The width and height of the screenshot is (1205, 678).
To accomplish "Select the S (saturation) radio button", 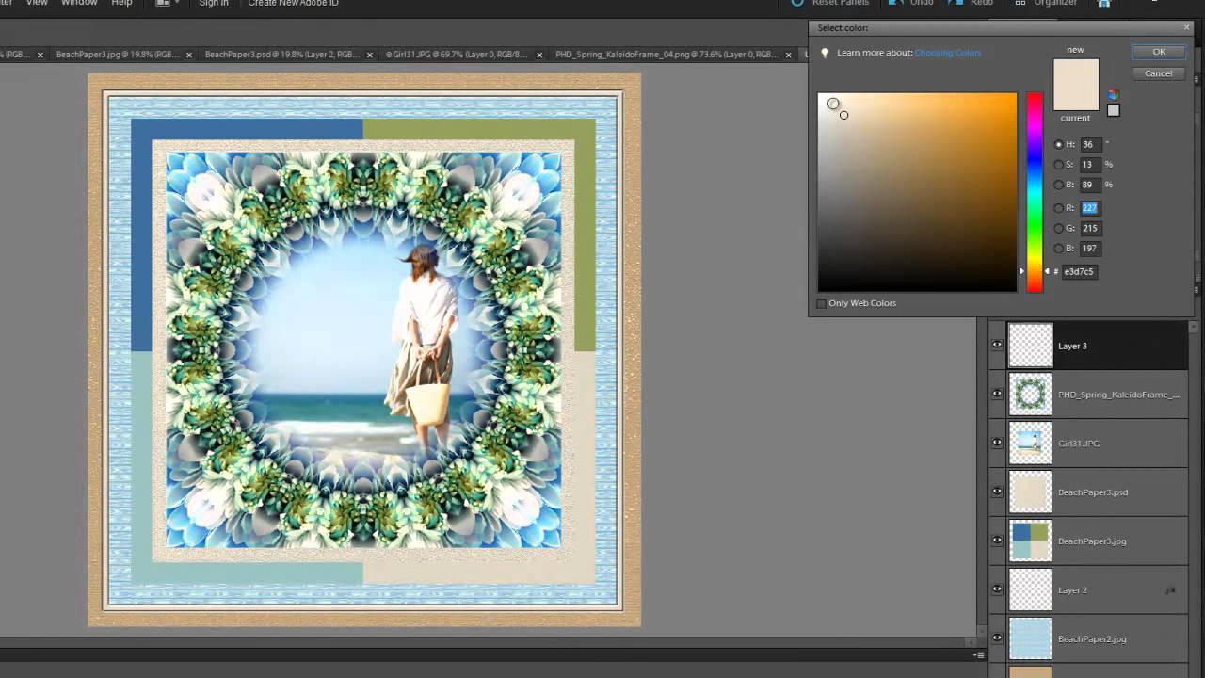I will (x=1059, y=165).
